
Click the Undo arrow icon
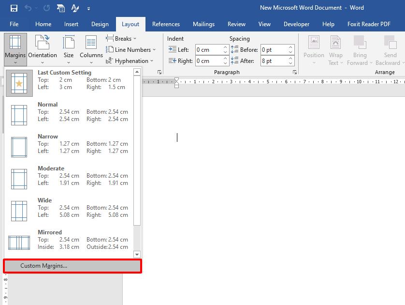(29, 8)
